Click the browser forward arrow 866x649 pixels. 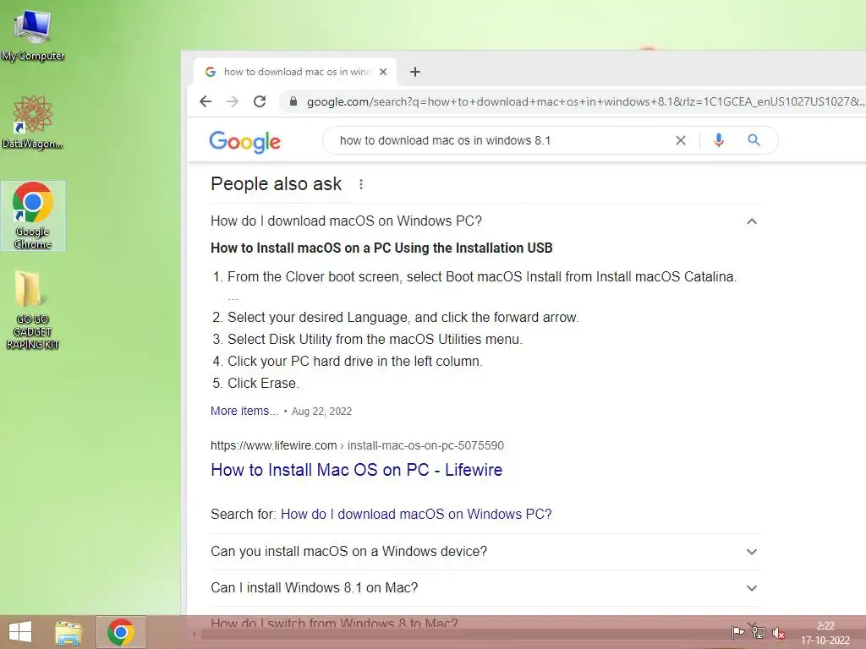(x=233, y=101)
